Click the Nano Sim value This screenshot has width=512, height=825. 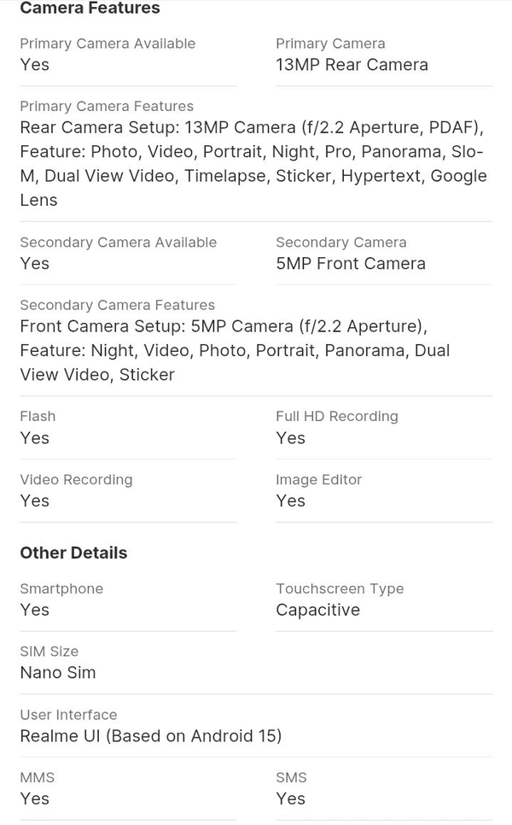58,673
